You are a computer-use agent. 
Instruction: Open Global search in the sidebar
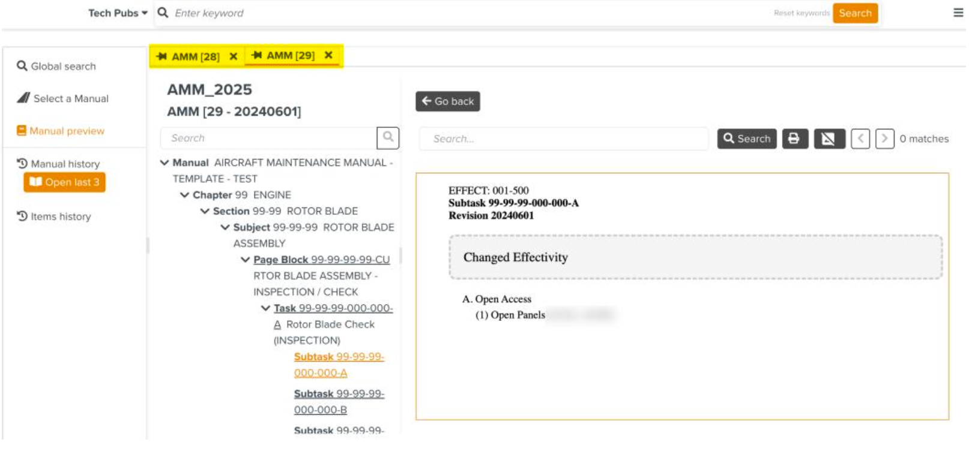(x=63, y=66)
